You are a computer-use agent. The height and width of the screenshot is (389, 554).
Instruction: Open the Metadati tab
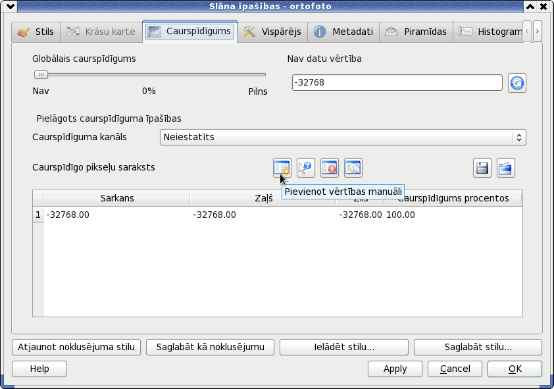tap(343, 32)
